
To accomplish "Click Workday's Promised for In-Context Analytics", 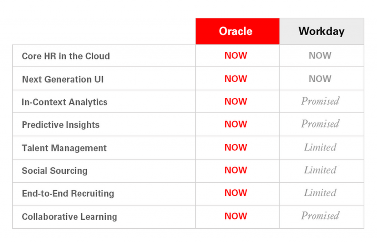I will pyautogui.click(x=320, y=102).
